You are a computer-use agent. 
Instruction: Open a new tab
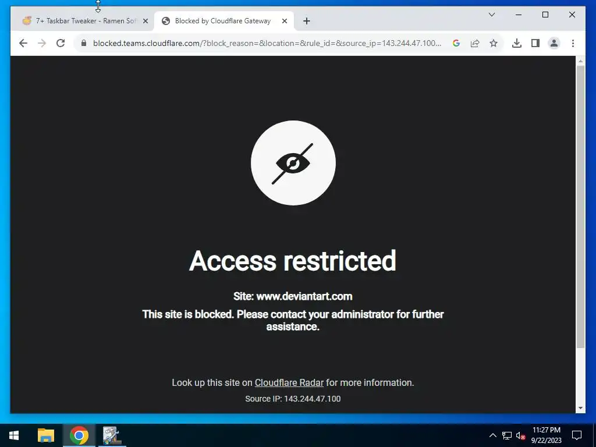click(307, 22)
